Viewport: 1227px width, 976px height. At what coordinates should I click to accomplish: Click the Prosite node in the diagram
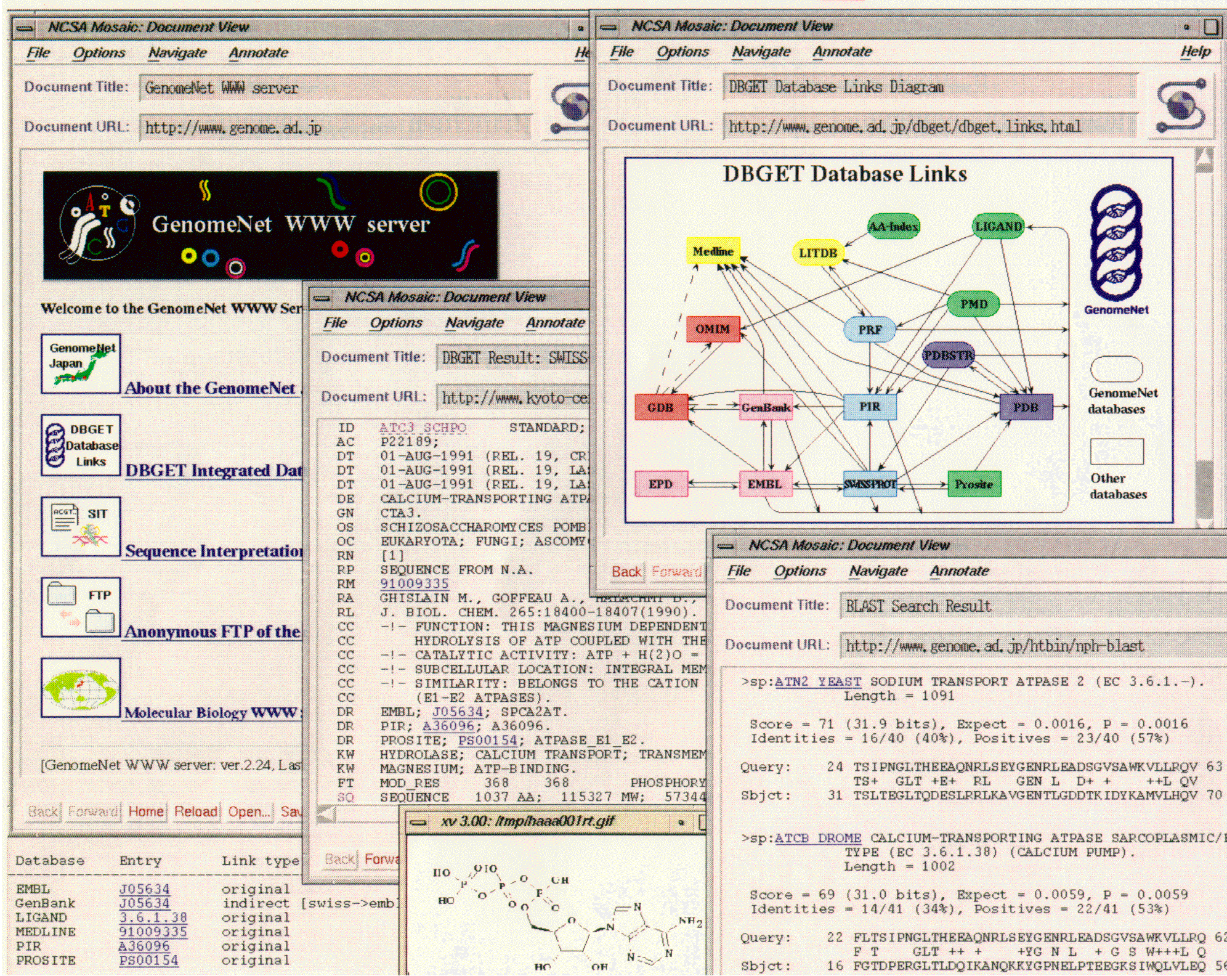point(974,484)
